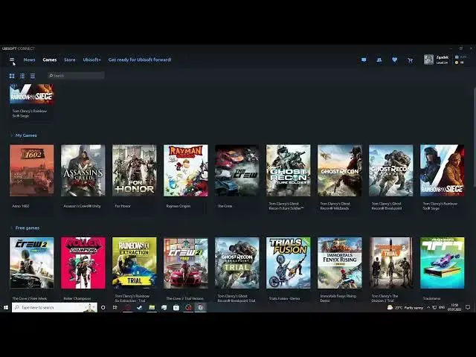
Task: Select the Games tab
Action: tap(50, 59)
